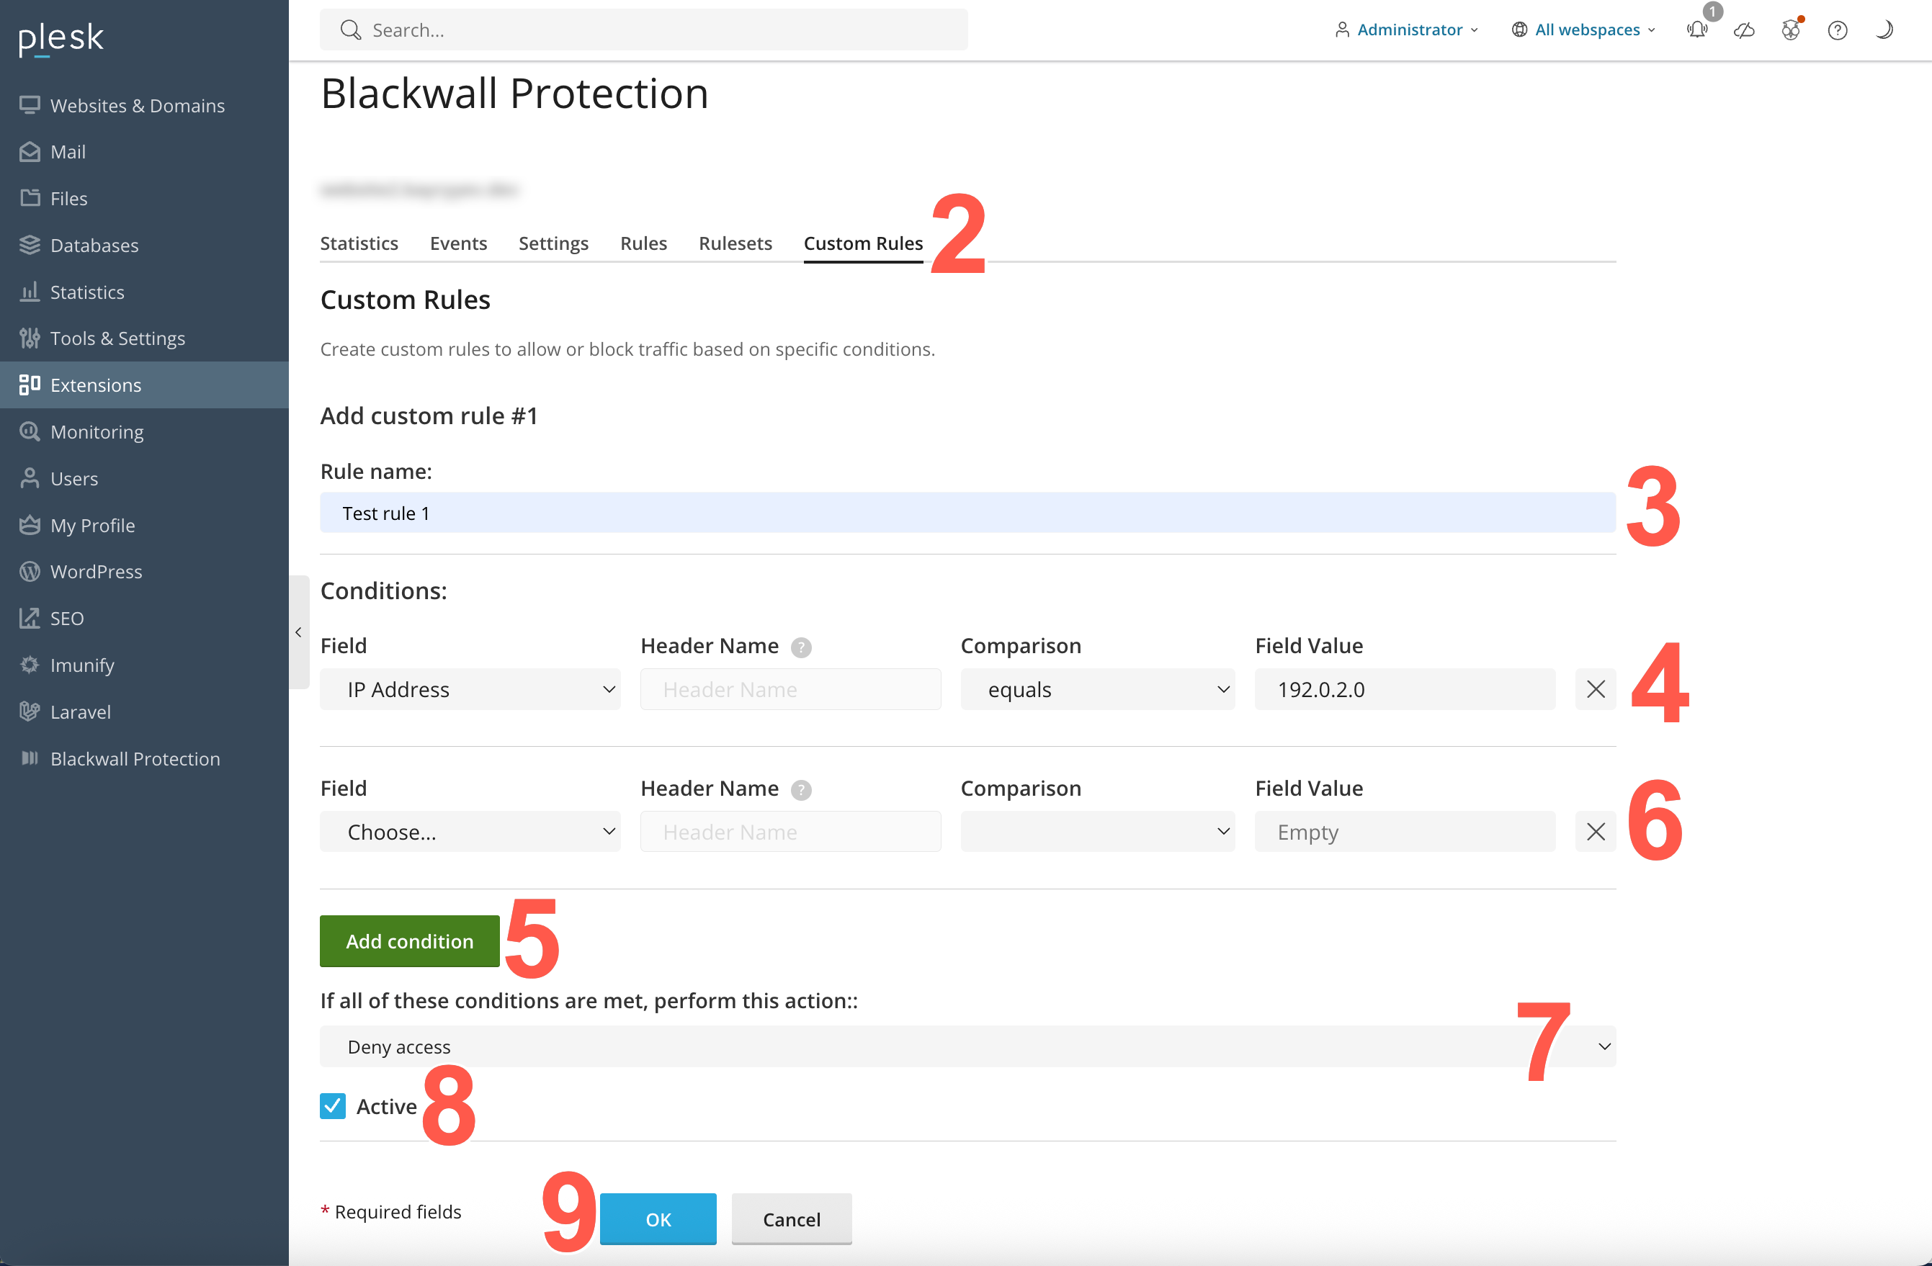The image size is (1932, 1266).
Task: Select the Custom Rules tab
Action: [864, 243]
